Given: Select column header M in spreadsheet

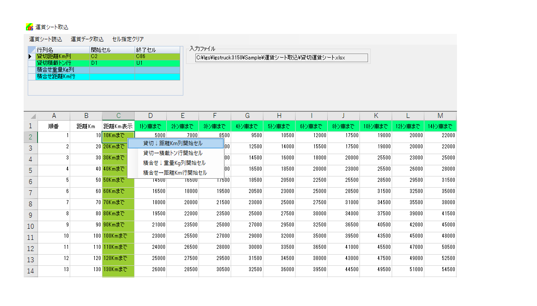Looking at the screenshot, I should click(x=440, y=116).
